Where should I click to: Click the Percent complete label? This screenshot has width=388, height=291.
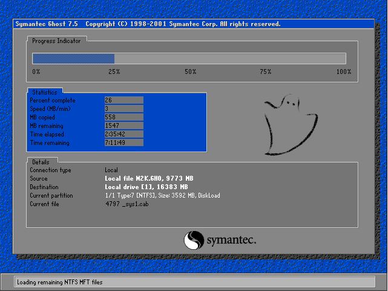click(53, 101)
